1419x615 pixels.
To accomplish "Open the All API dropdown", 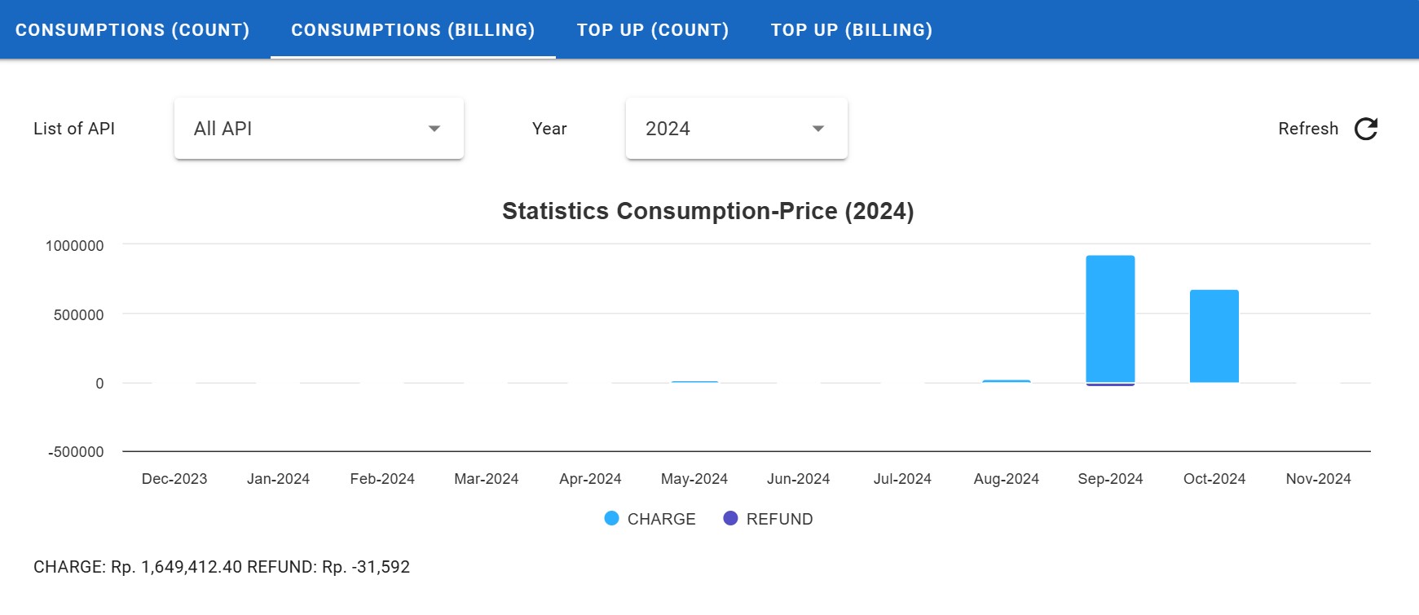I will (319, 129).
